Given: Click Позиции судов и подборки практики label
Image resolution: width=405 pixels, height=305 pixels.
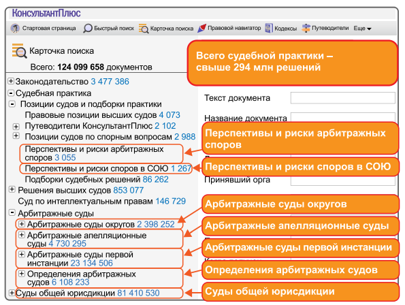Looking at the screenshot, I should [91, 104].
